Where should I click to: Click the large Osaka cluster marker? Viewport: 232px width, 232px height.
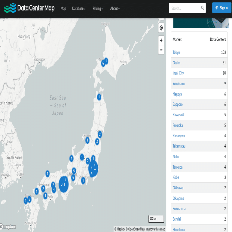[64, 184]
